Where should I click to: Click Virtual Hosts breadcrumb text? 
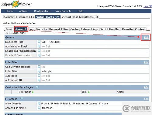(x=10, y=23)
